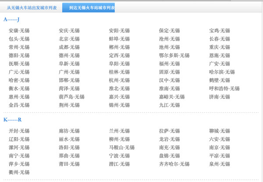The height and width of the screenshot is (182, 263).
Task: Select the 呼和浩特-无锡 link
Action: coord(224,88)
